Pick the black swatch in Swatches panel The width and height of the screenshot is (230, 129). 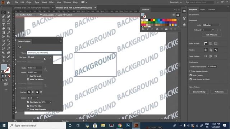[x=149, y=20]
